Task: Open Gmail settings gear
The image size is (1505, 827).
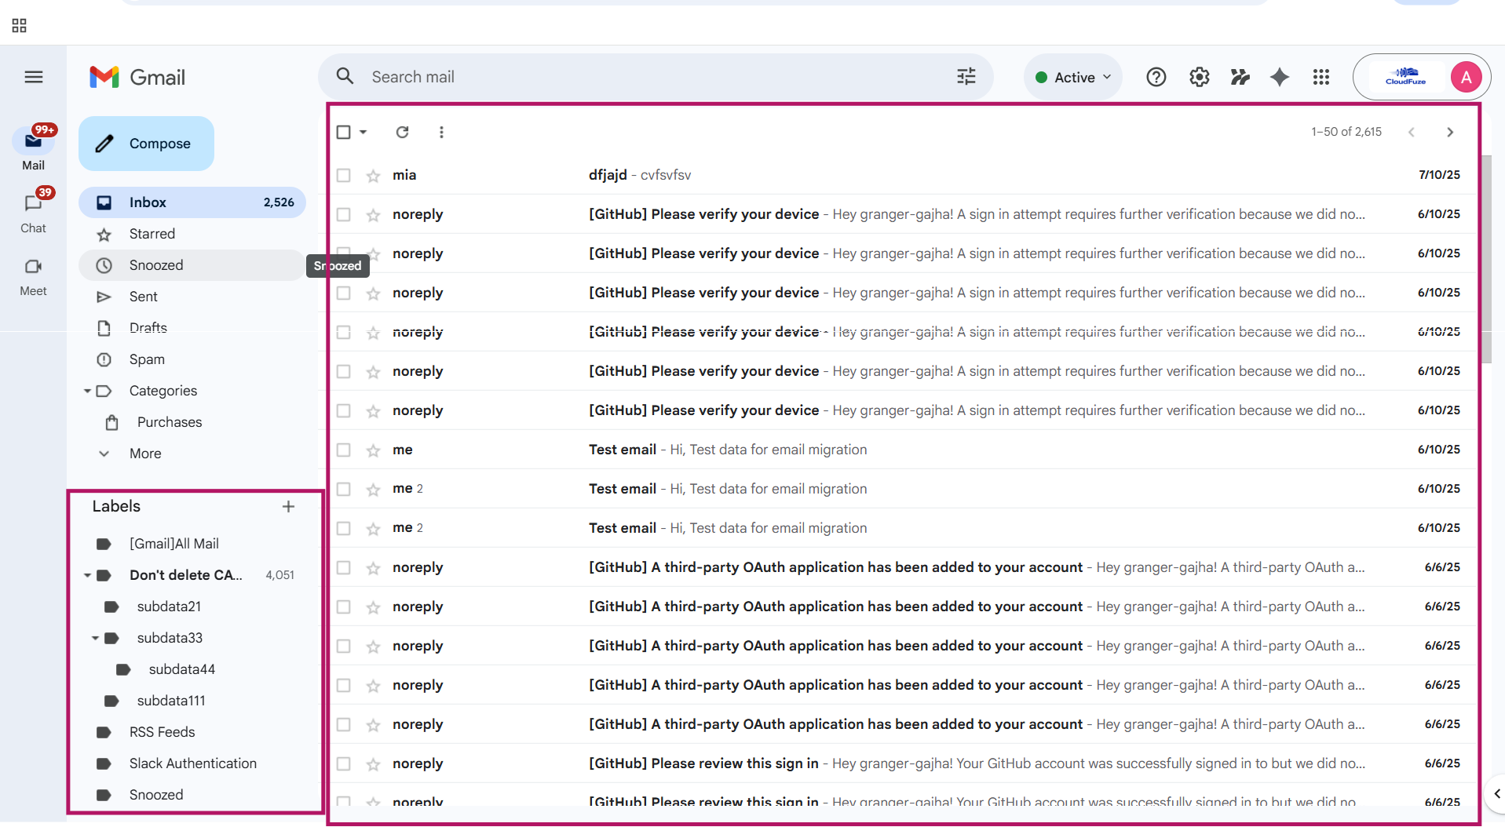Action: click(x=1199, y=76)
